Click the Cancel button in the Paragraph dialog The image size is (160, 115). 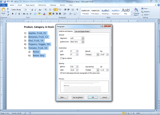[105, 97]
